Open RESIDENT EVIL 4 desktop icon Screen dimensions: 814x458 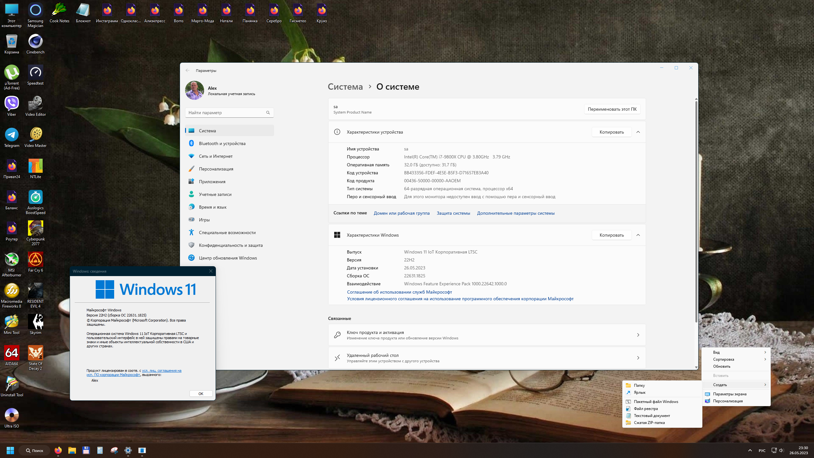[35, 295]
